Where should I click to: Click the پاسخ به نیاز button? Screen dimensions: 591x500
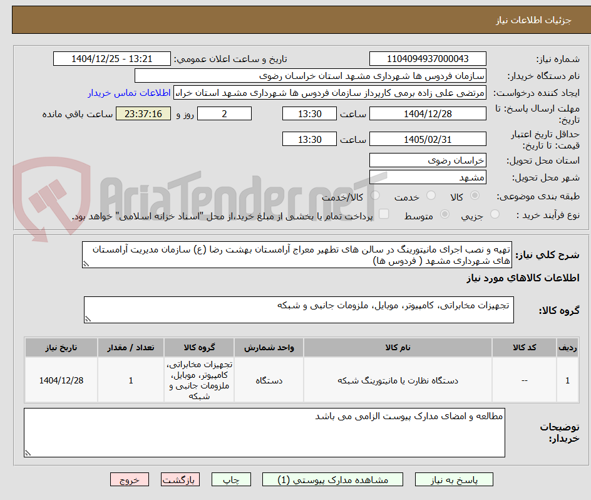click(x=454, y=479)
